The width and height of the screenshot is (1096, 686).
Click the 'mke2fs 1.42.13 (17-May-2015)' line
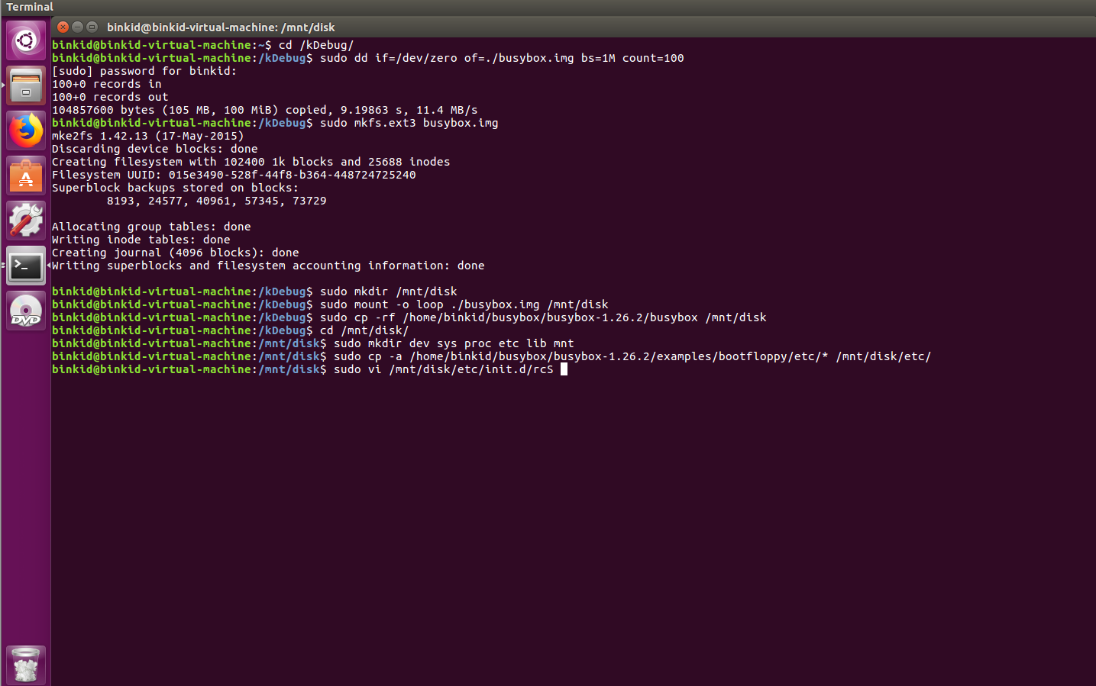pyautogui.click(x=148, y=136)
